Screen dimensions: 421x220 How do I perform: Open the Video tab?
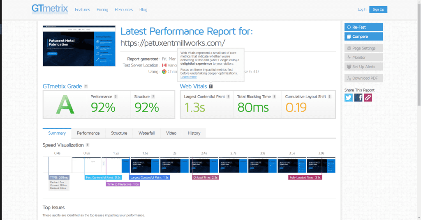coord(171,133)
